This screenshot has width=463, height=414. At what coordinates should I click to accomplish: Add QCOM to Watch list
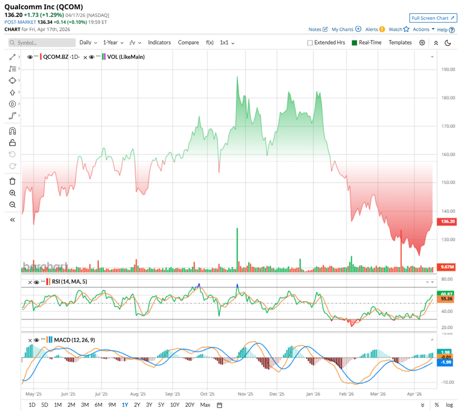[399, 29]
